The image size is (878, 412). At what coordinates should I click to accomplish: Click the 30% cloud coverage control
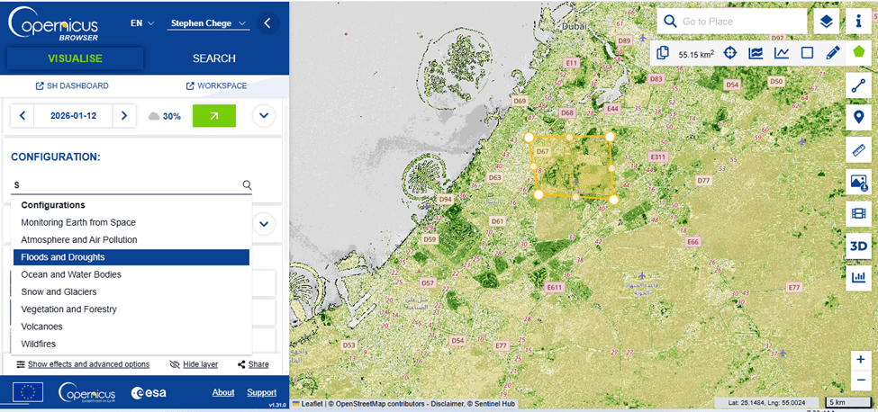[x=164, y=116]
